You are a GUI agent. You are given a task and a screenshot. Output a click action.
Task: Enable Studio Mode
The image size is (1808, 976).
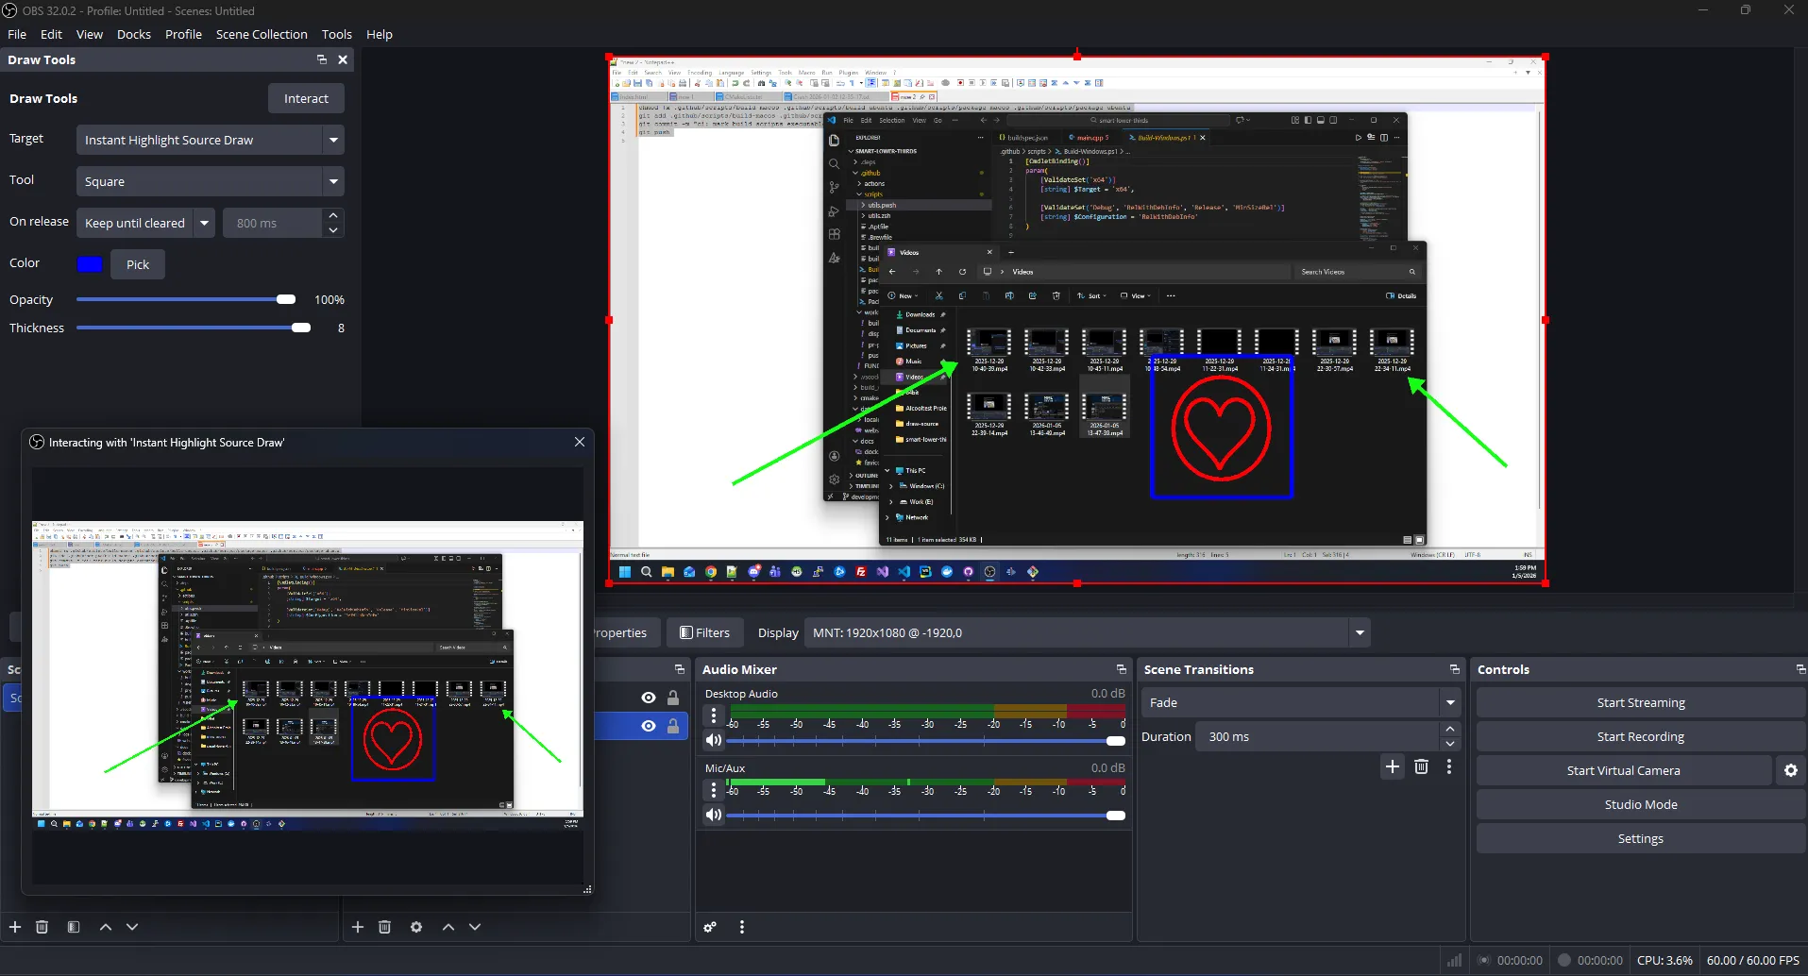(x=1640, y=804)
